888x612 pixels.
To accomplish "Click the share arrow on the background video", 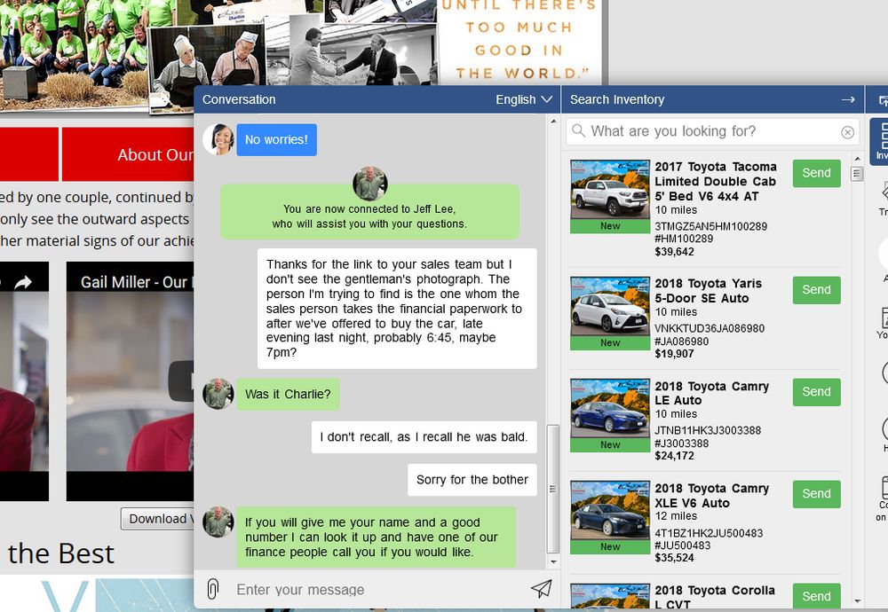I will [23, 282].
